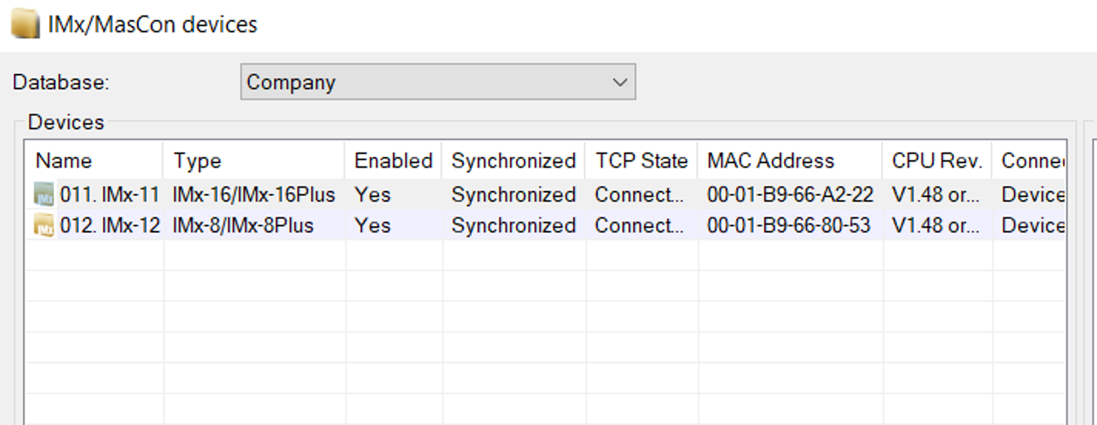The image size is (1097, 425).
Task: Click the CPU Rev. column header
Action: coord(937,161)
